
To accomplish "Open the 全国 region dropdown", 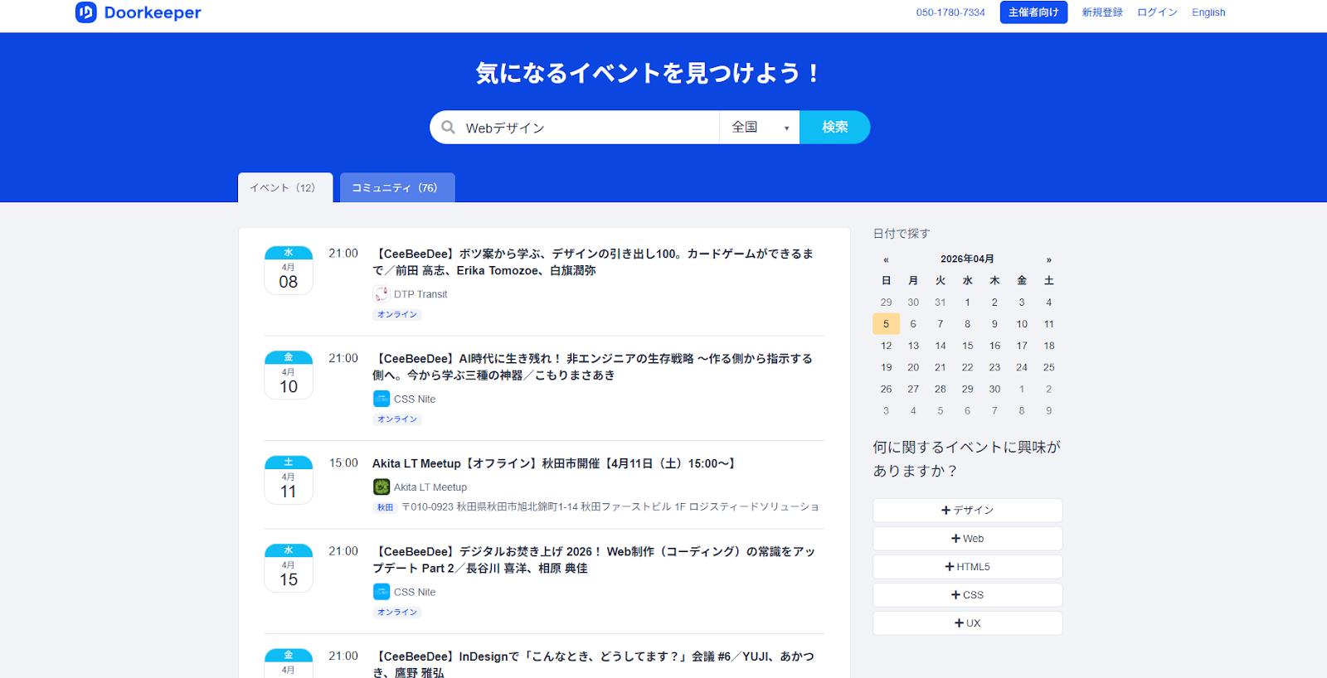I will click(x=759, y=128).
